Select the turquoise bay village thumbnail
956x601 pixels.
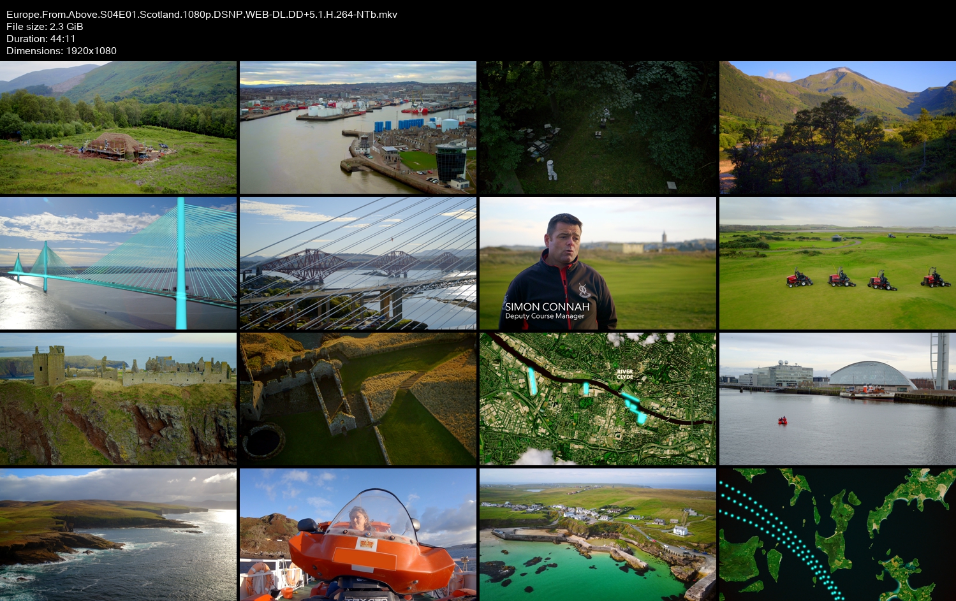(598, 535)
